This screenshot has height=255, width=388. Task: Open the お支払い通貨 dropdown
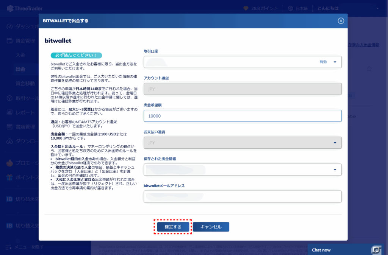[335, 143]
